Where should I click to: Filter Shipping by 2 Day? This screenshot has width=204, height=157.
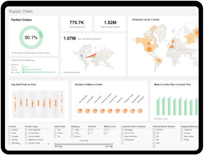72,133
